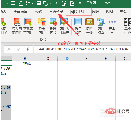The image size is (132, 120).
Task: Click the Picture Browse (图片阅览) icon
Action: tap(101, 22)
